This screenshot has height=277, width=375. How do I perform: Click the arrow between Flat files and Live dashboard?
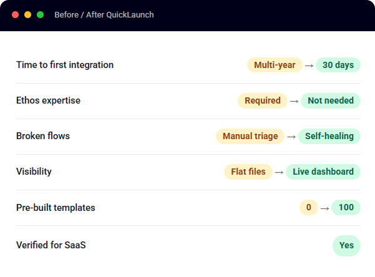279,172
